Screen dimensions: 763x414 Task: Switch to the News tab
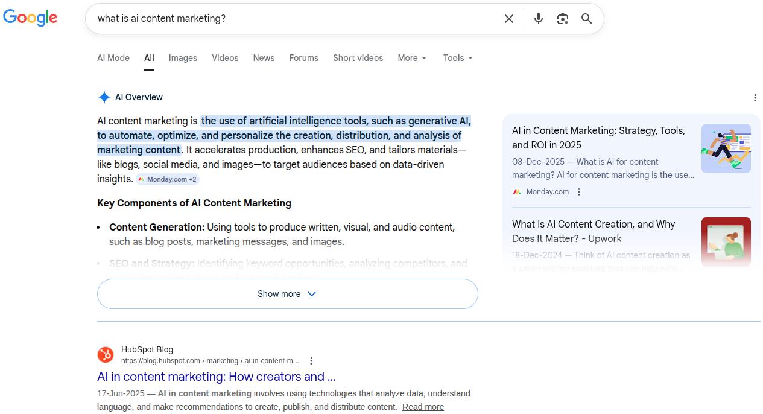pos(263,58)
